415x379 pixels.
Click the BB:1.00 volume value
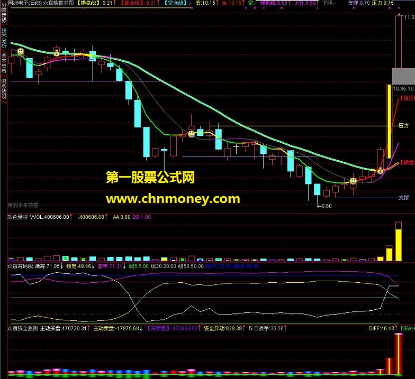pyautogui.click(x=142, y=217)
